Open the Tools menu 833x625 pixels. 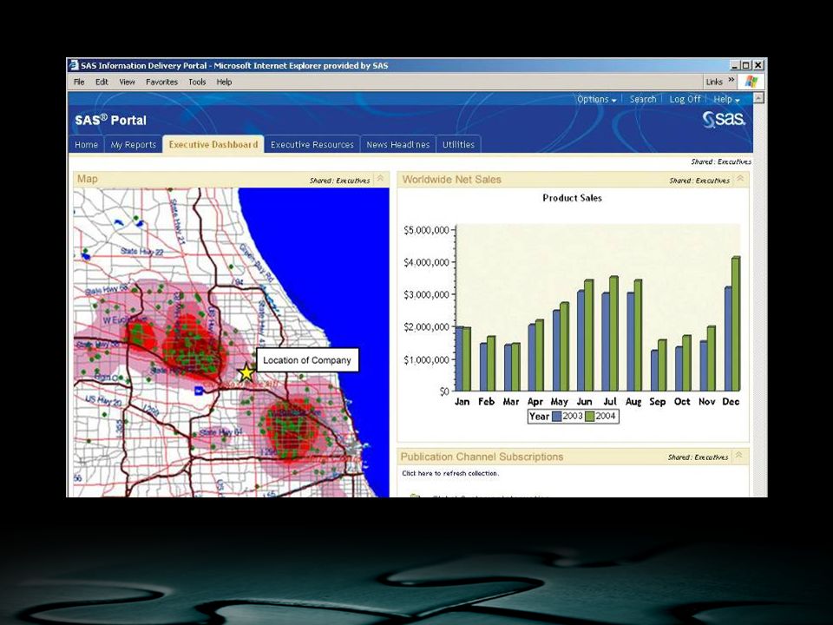197,82
